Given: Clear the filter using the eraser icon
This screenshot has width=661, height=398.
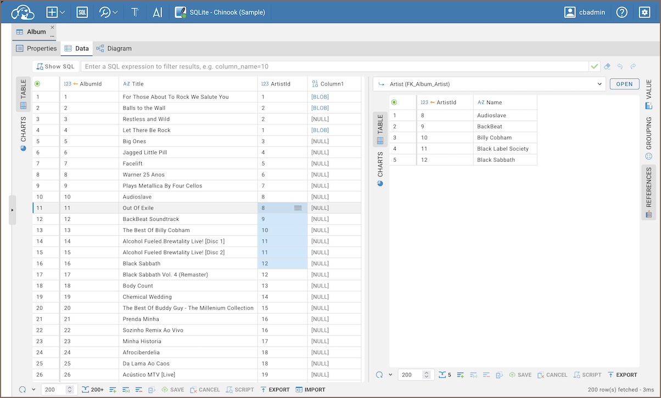Looking at the screenshot, I should tap(607, 66).
